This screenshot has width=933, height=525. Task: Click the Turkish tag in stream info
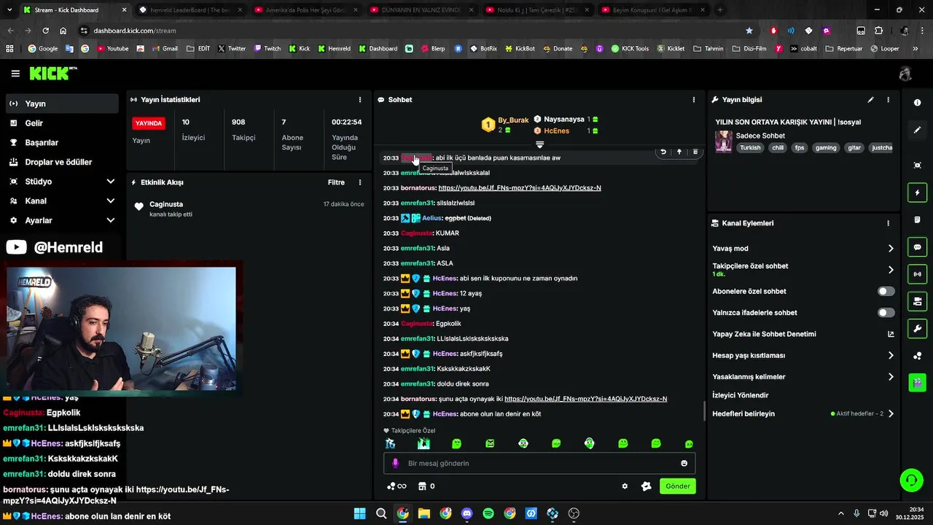pos(750,147)
